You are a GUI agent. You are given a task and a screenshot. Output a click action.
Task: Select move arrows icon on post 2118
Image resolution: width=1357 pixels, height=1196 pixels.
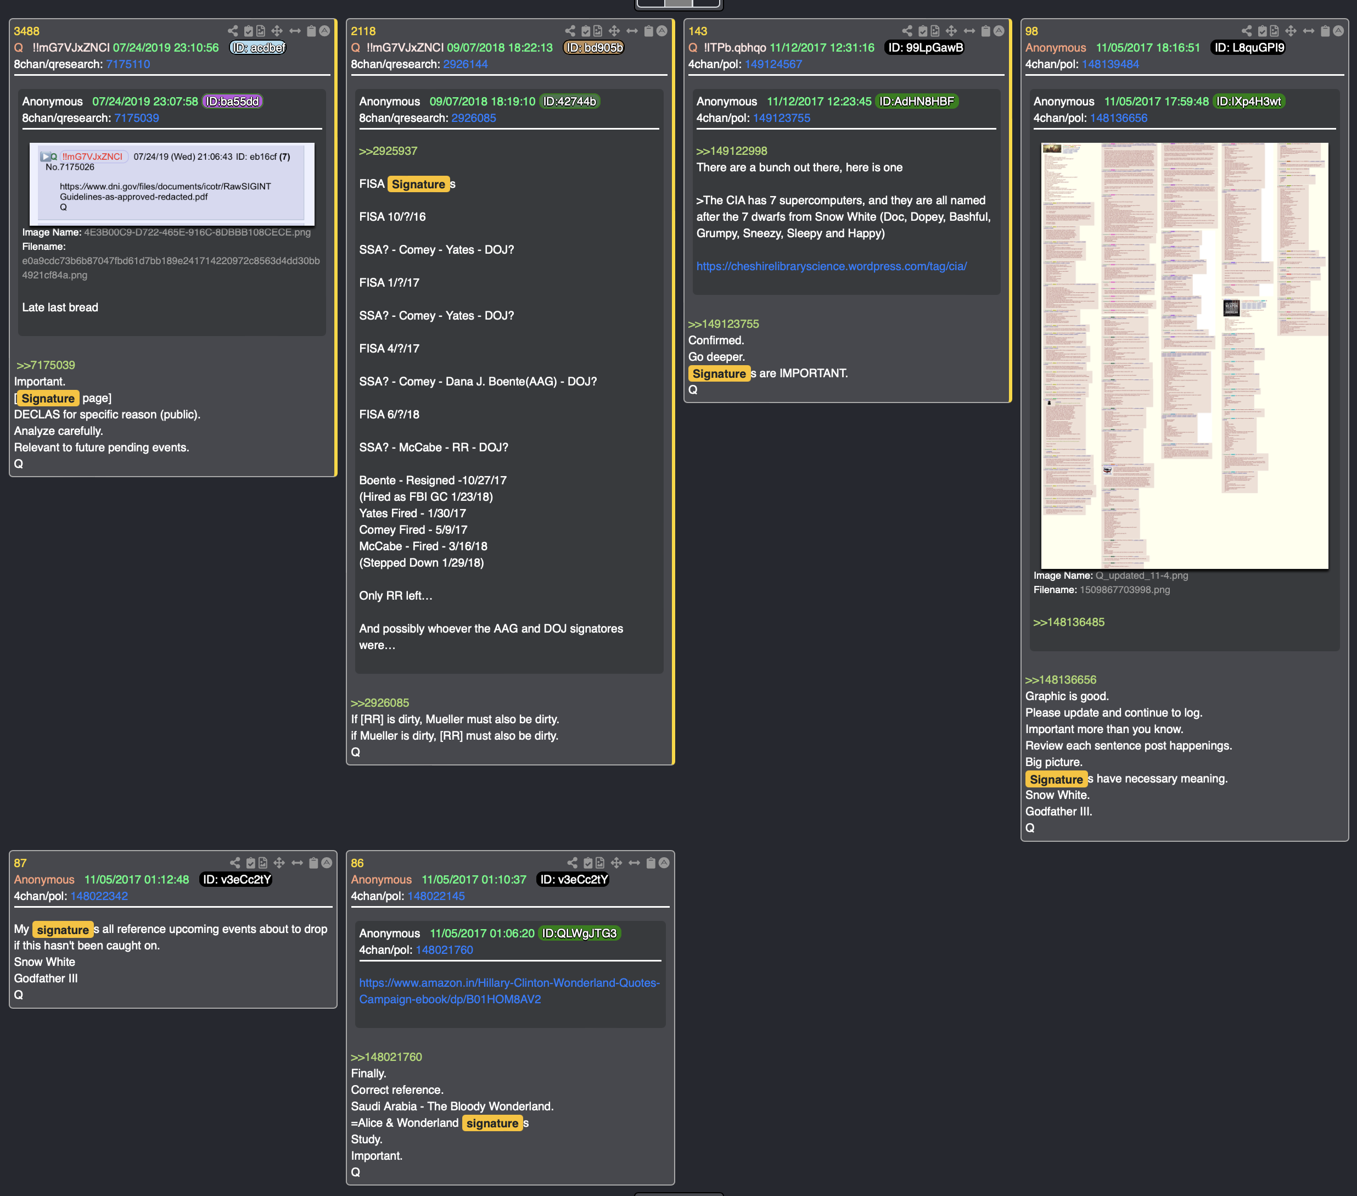point(614,31)
